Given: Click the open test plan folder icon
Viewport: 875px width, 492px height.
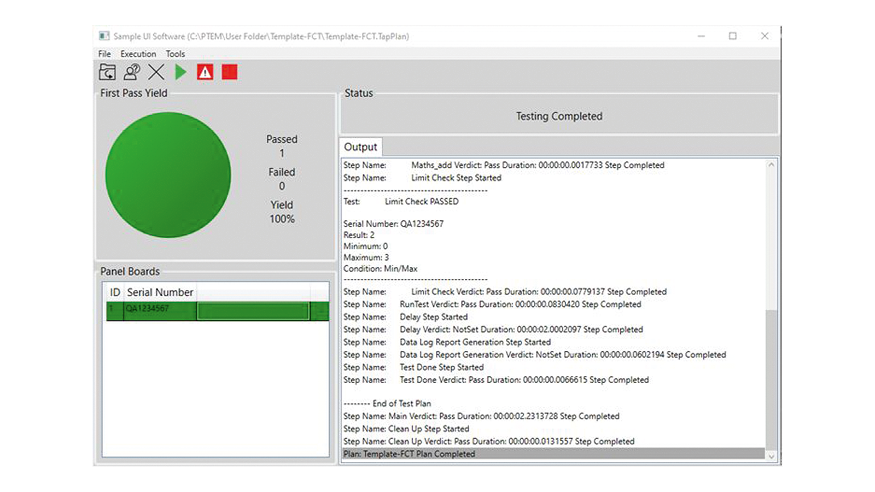Looking at the screenshot, I should pos(107,72).
